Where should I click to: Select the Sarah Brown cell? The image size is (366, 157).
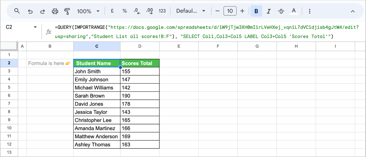[x=97, y=96]
